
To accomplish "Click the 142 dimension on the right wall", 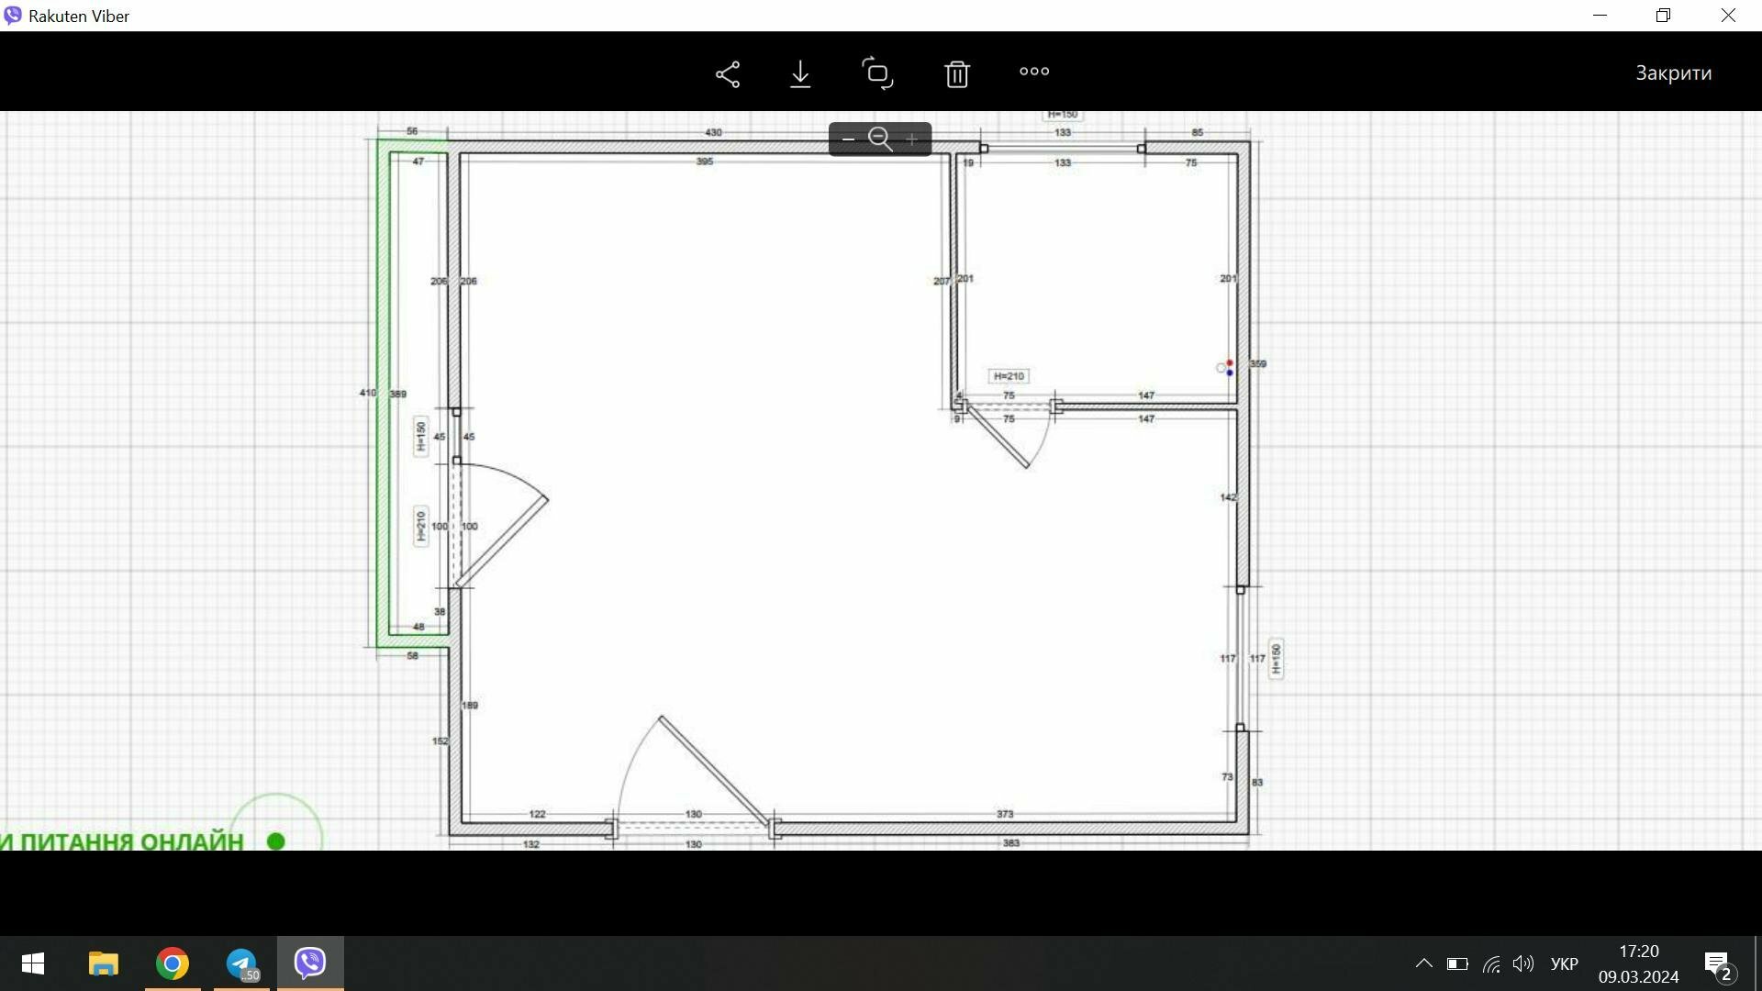I will click(1228, 497).
